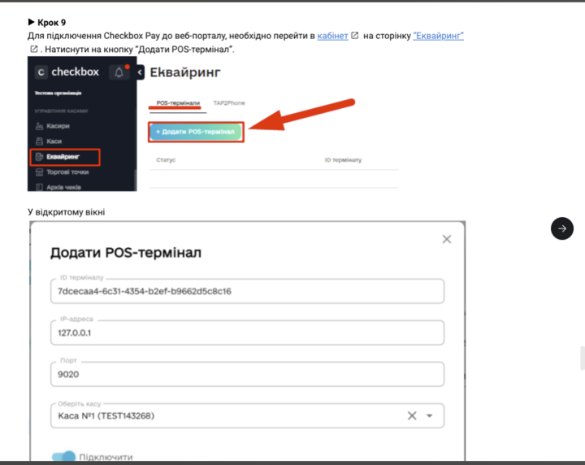This screenshot has height=465, width=585.
Task: Click the Порт input field
Action: [x=247, y=374]
